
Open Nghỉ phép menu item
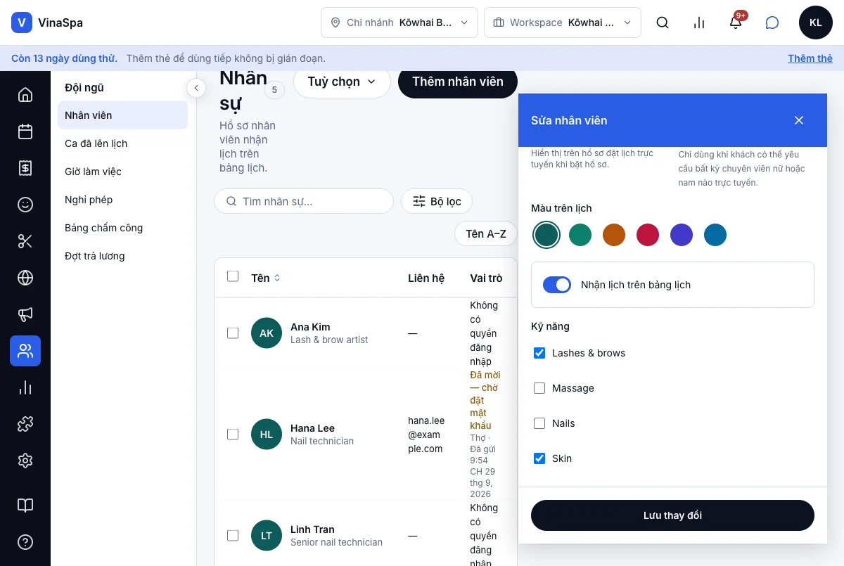point(122,200)
